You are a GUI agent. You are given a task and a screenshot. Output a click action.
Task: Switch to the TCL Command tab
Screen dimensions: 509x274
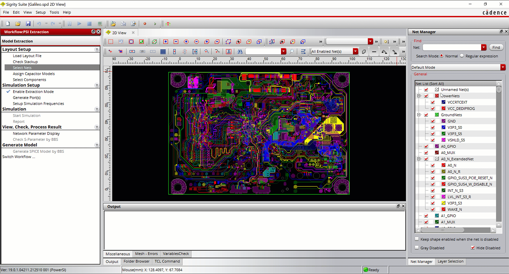[167, 261]
